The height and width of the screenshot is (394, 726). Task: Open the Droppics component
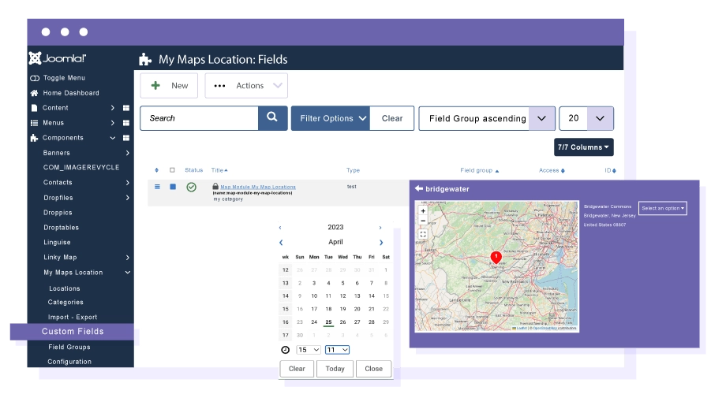pyautogui.click(x=58, y=213)
